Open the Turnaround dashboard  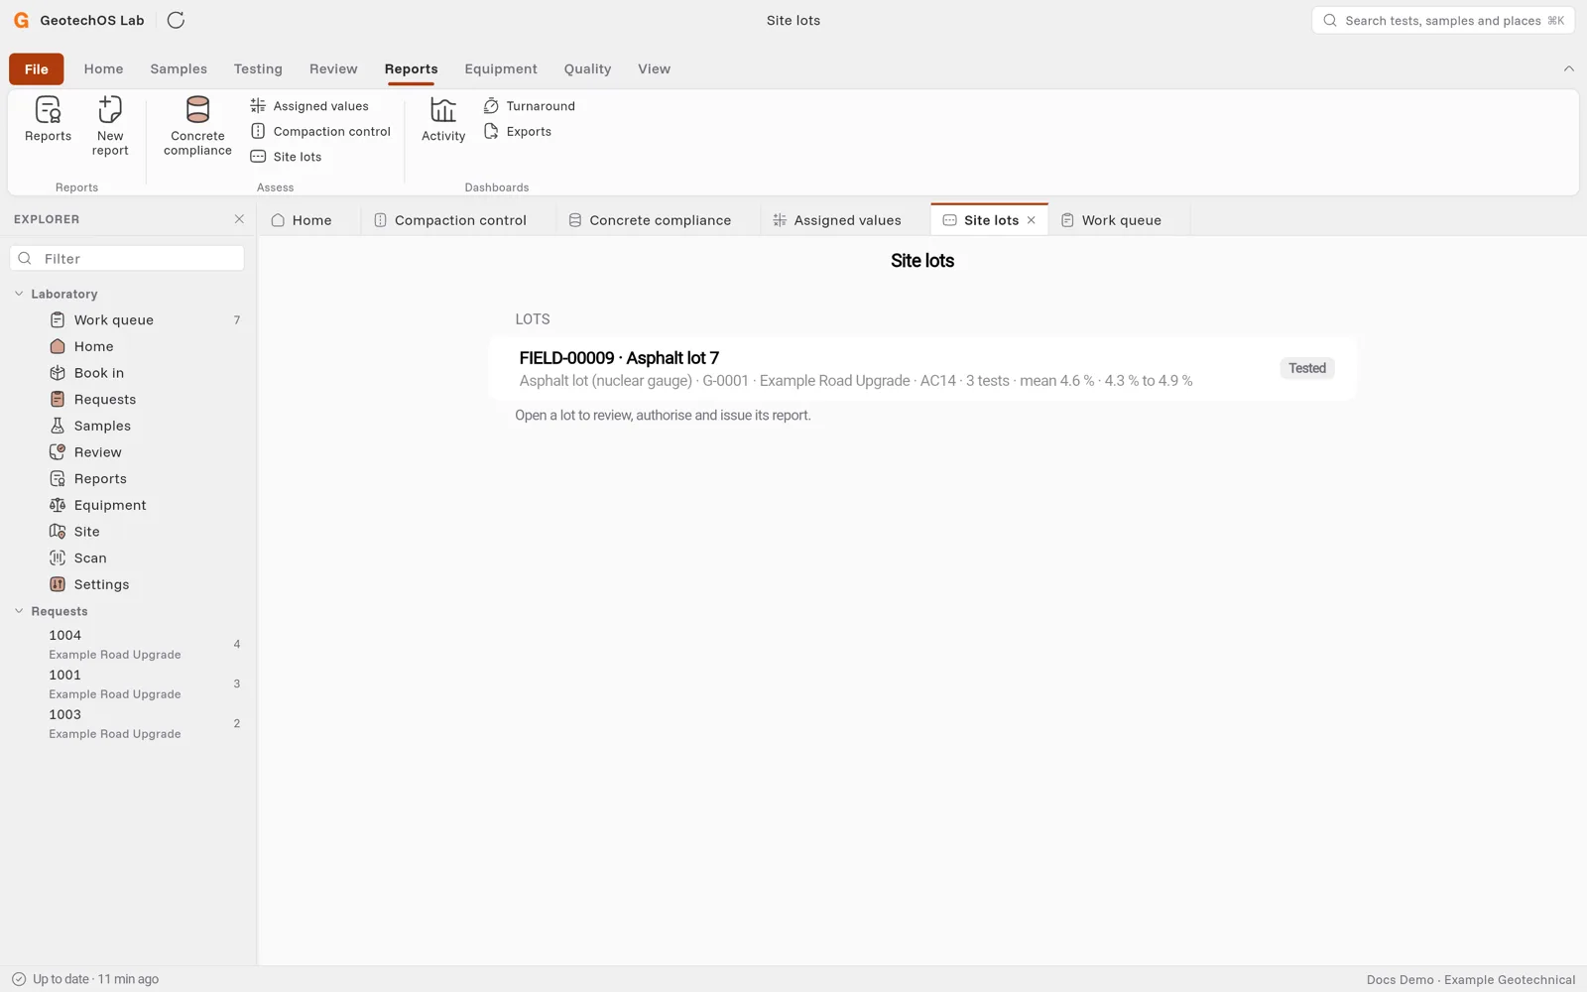[x=529, y=106]
